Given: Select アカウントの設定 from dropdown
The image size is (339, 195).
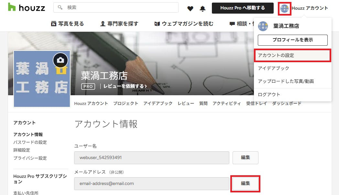Looking at the screenshot, I should (x=292, y=55).
